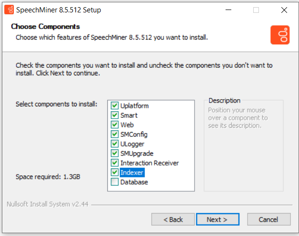Uncheck the Uplatform component checkbox

click(114, 105)
